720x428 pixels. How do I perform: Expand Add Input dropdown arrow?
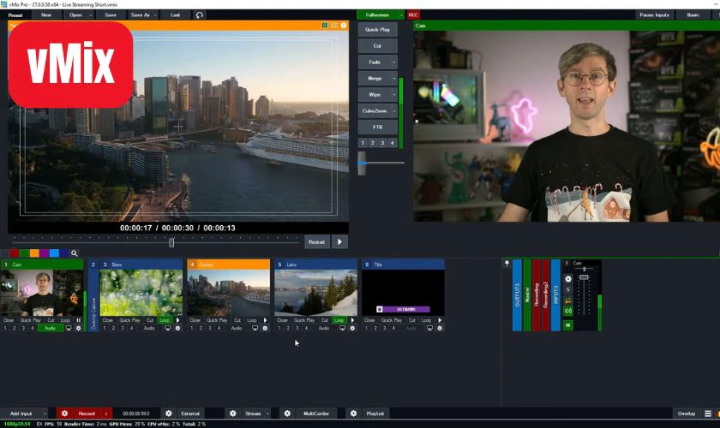pyautogui.click(x=45, y=413)
